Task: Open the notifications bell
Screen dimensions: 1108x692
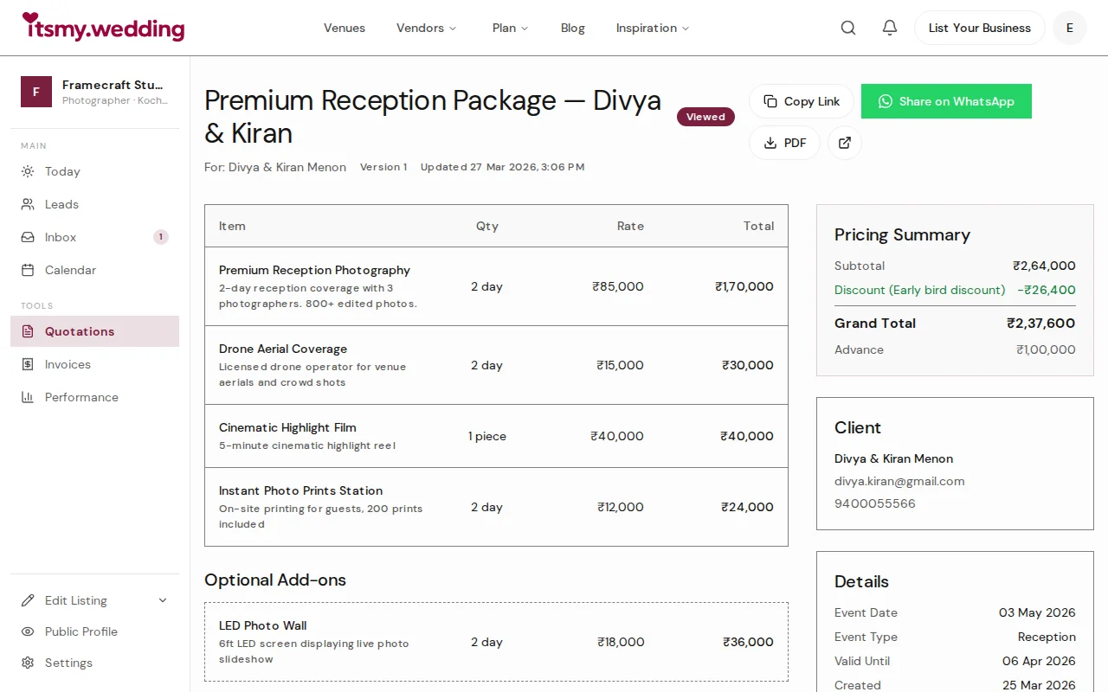Action: point(890,28)
